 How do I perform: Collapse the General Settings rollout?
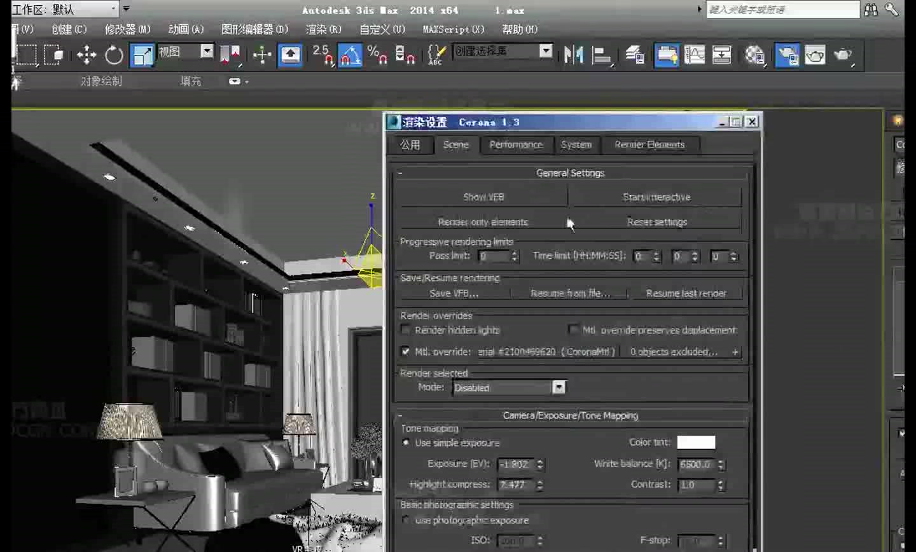(400, 173)
